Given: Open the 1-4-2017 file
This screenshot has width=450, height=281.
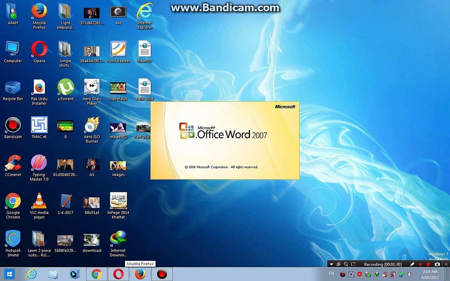Looking at the screenshot, I should tap(66, 204).
